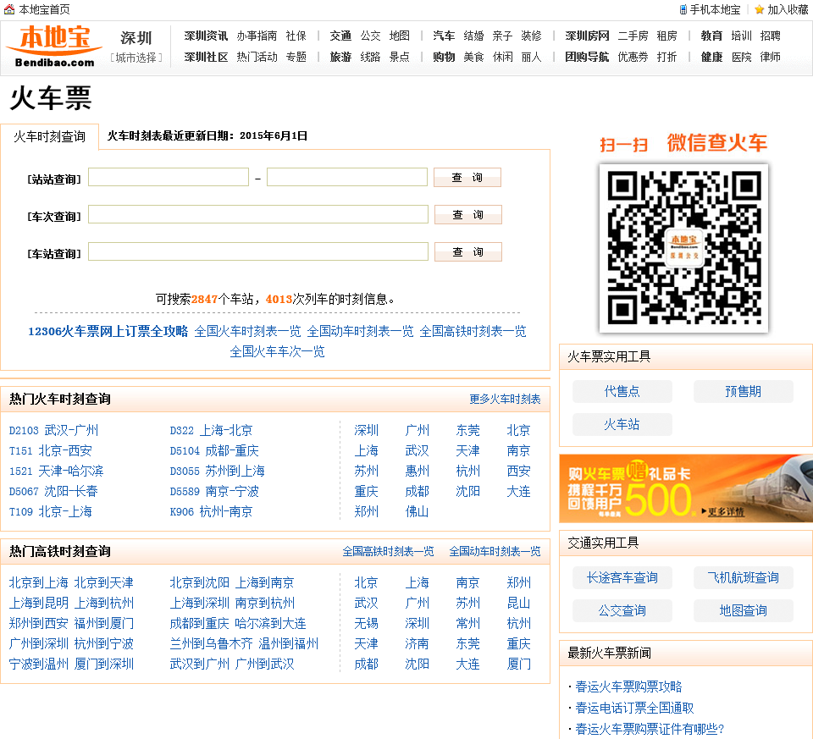Image resolution: width=813 pixels, height=739 pixels.
Task: Click the 车次查询 input field
Action: (258, 214)
